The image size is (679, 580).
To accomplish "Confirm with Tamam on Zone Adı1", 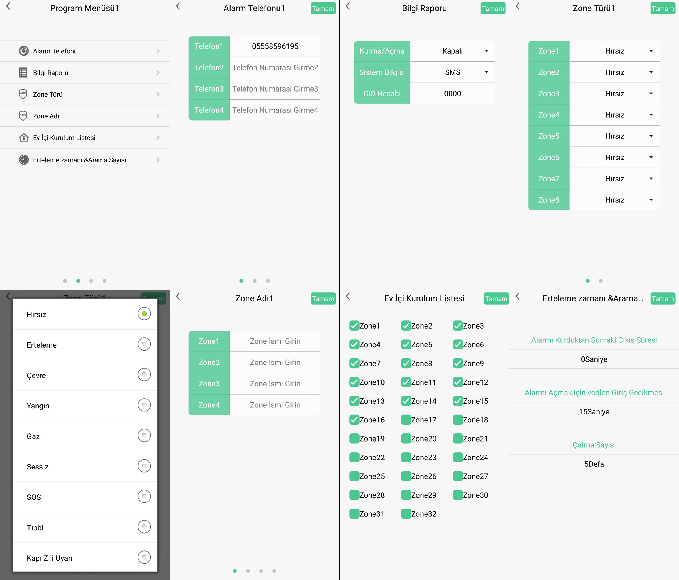I will click(x=323, y=298).
